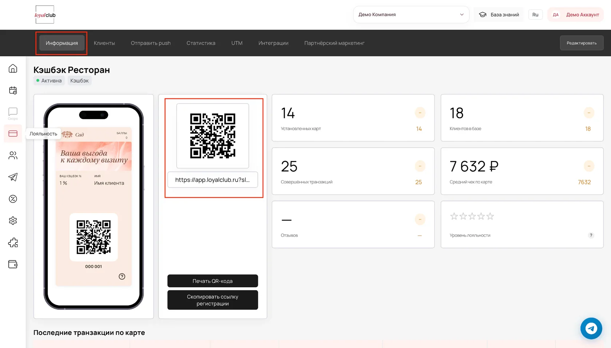Click the orange indicator on Средний чек card
611x348 pixels.
pyautogui.click(x=588, y=166)
